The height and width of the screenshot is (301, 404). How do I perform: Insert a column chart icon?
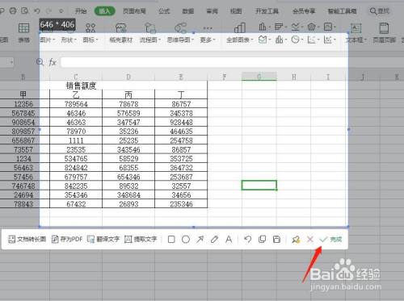click(x=263, y=27)
